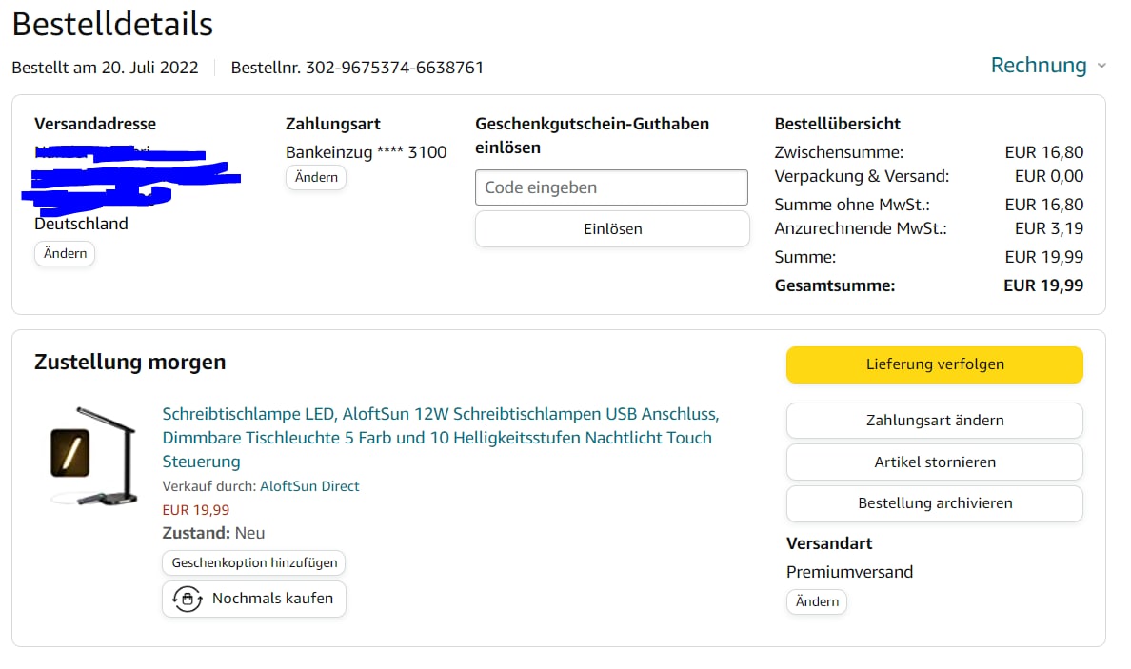Click the order number 302-9675374-6638761

pyautogui.click(x=394, y=68)
